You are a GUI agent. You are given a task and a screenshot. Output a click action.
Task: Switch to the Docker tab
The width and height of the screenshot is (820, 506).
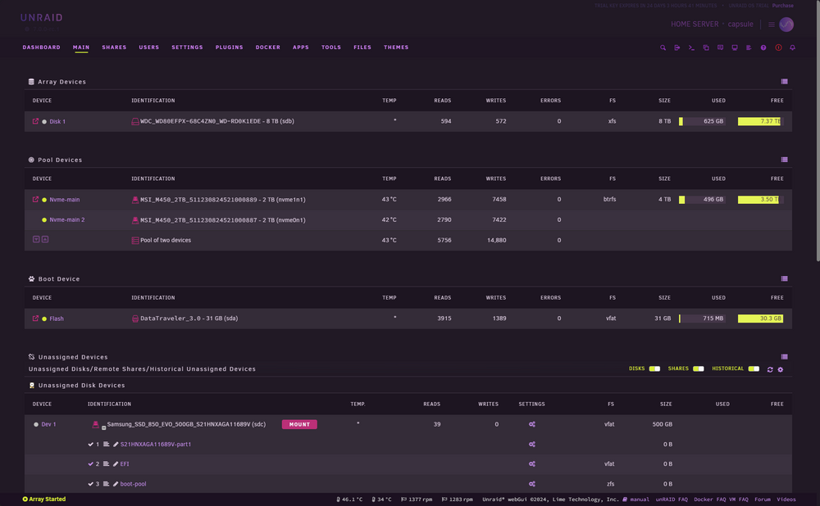click(x=268, y=47)
